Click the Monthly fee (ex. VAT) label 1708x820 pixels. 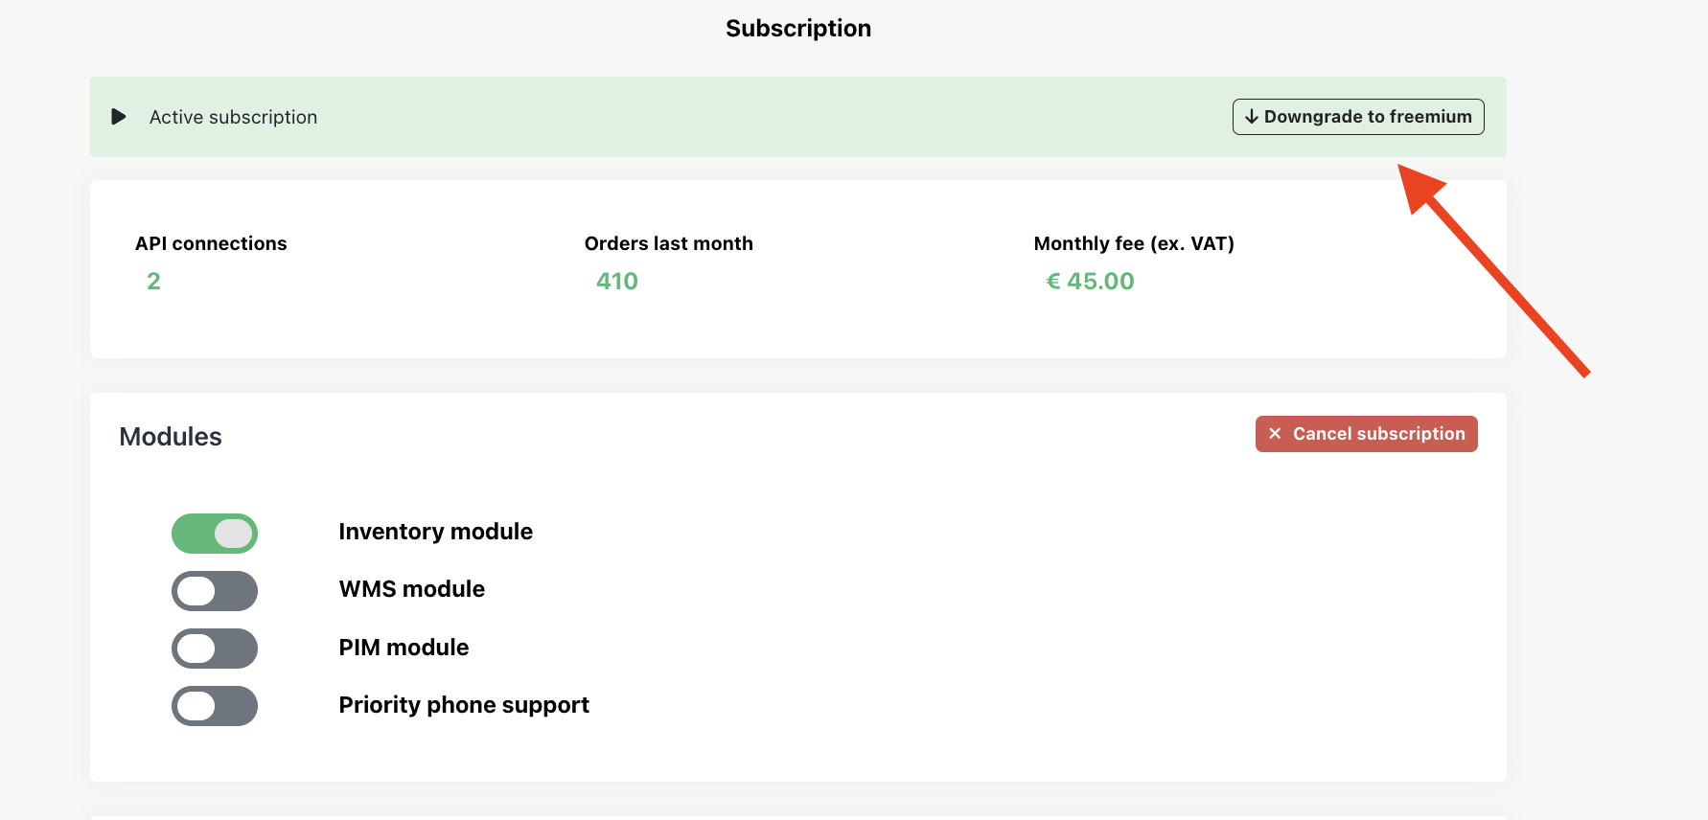pyautogui.click(x=1133, y=243)
